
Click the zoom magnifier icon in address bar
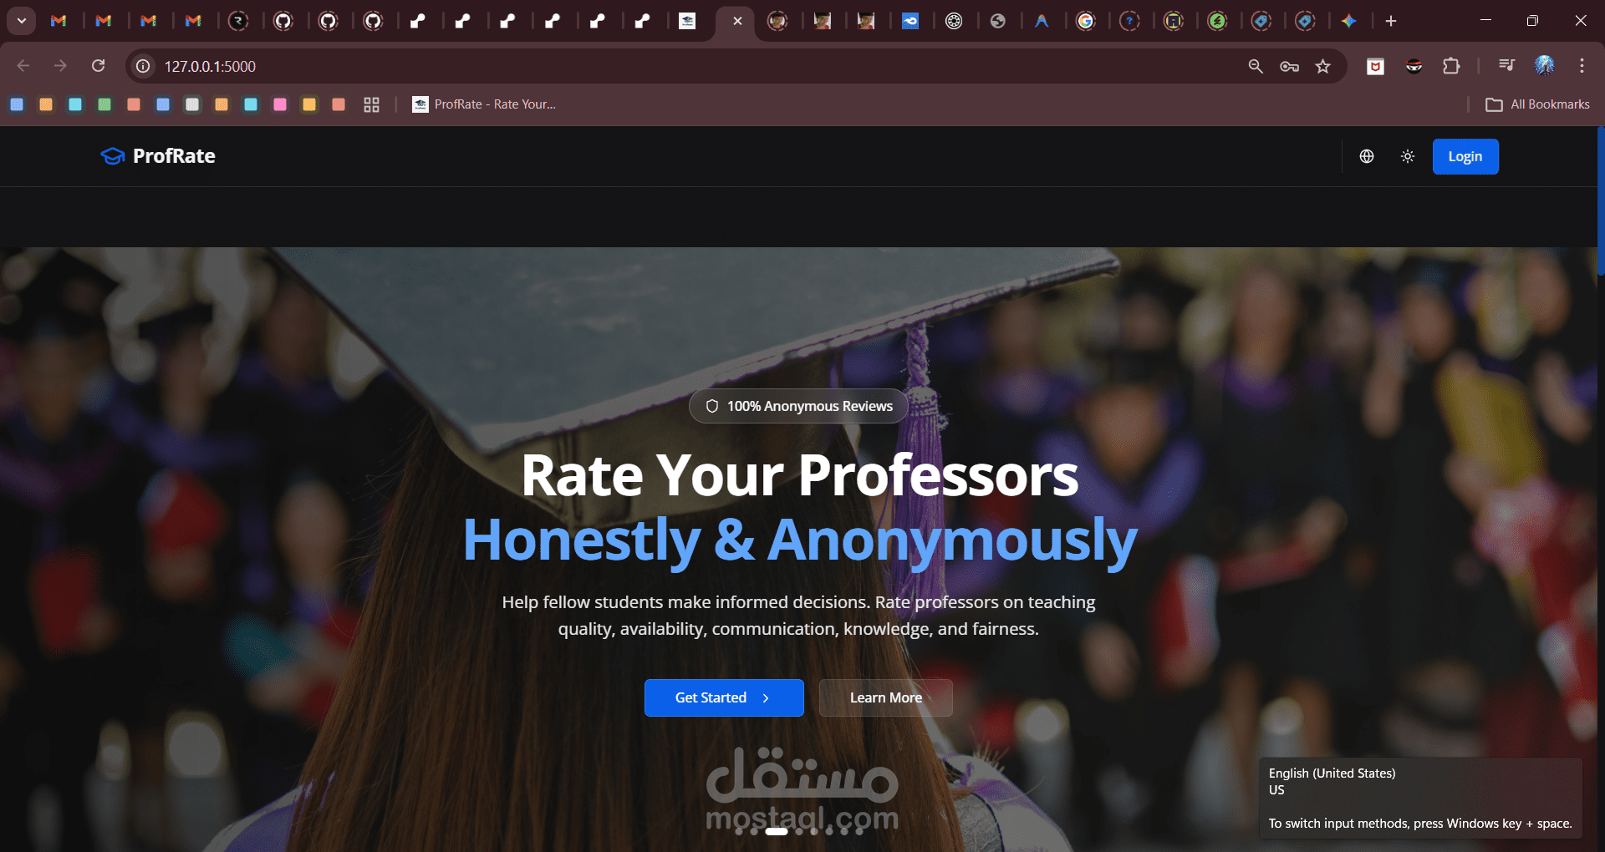click(1256, 66)
